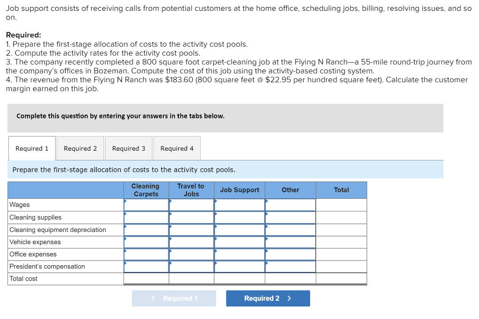Click the Prepare first-stage allocation instruction banner
479x319 pixels.
pyautogui.click(x=225, y=170)
